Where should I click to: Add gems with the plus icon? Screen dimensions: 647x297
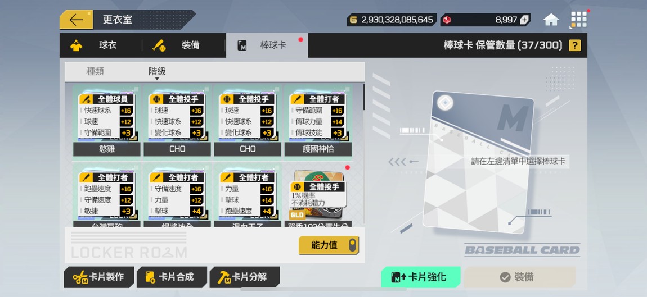[x=524, y=20]
